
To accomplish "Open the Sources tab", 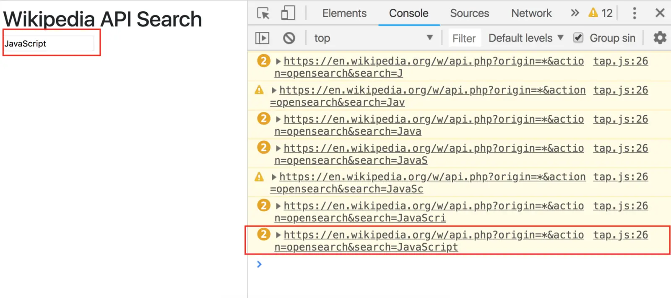I will (x=469, y=13).
